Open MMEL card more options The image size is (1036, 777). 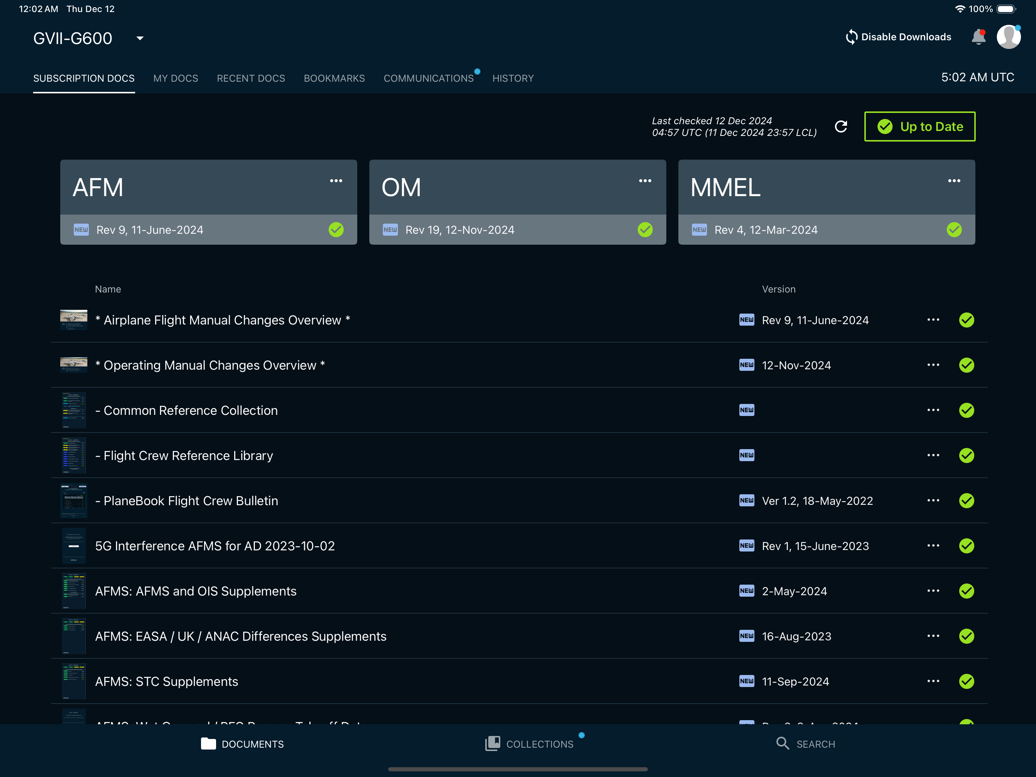click(955, 181)
